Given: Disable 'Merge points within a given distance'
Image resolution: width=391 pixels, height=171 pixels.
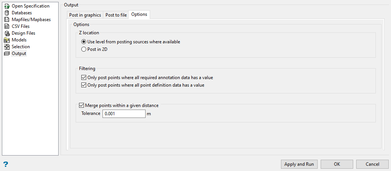Looking at the screenshot, I should (x=81, y=105).
